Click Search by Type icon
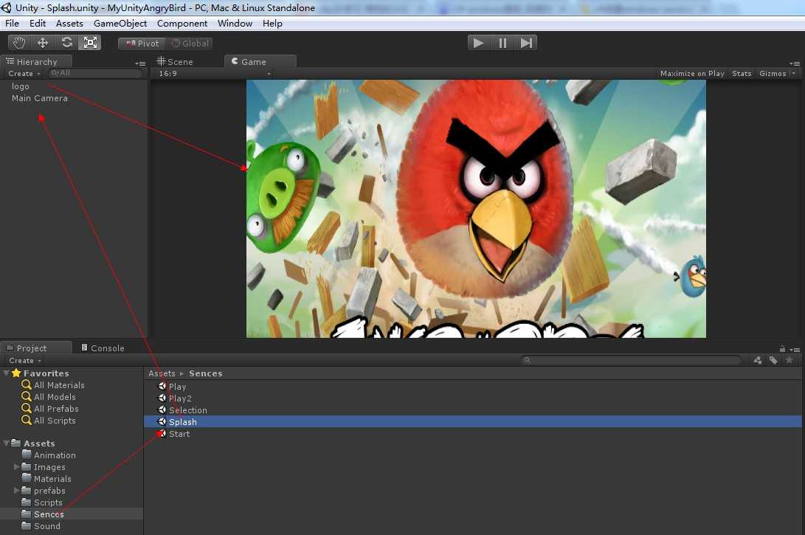 [x=757, y=360]
